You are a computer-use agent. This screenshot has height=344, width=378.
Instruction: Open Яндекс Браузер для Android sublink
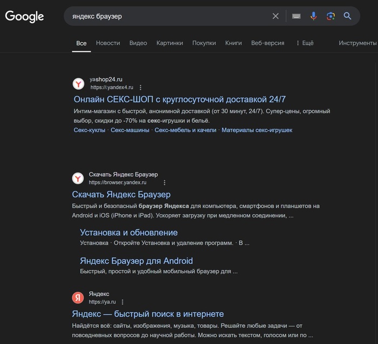136,261
